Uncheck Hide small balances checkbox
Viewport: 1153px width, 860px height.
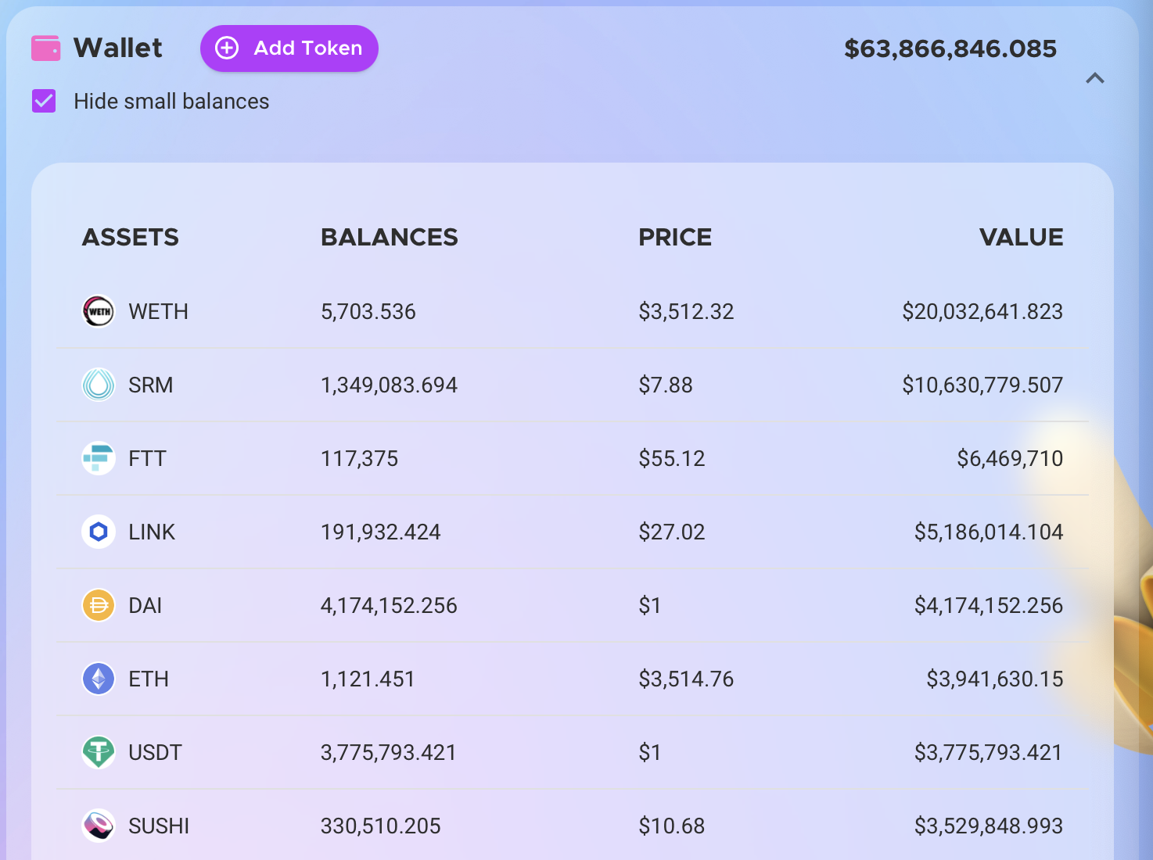click(44, 101)
